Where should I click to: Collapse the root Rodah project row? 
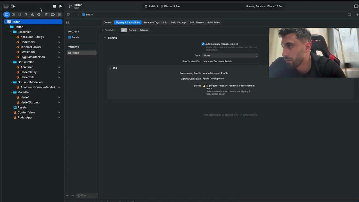click(x=5, y=22)
